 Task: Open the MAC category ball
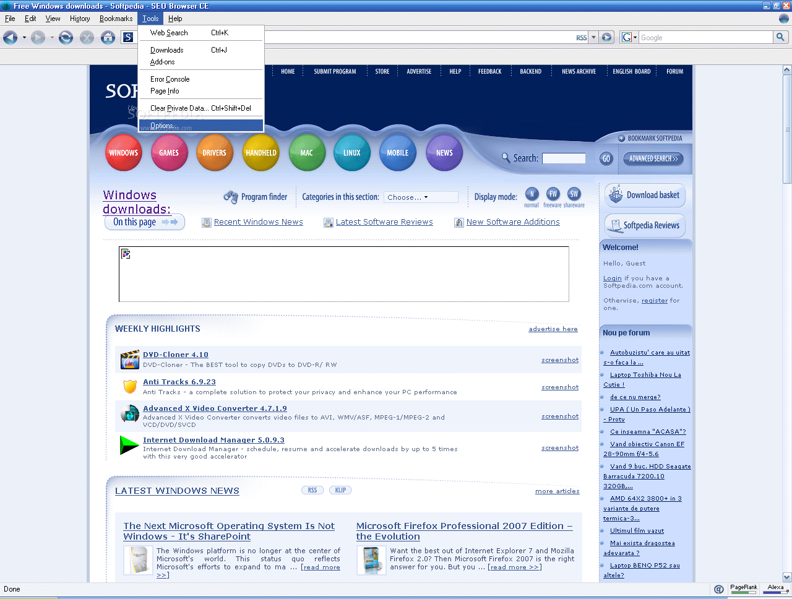[307, 152]
